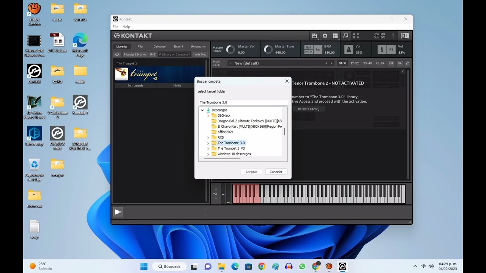Switch to the Files tab
Screen dimensions: 486x273
pyautogui.click(x=141, y=47)
